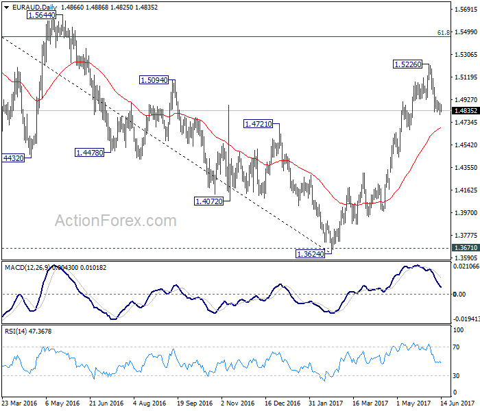Click the 0.021066 MACD axis value
Screen dimensions: 480x411
tap(466, 266)
